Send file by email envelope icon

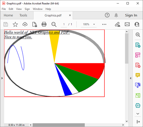coord(127,24)
